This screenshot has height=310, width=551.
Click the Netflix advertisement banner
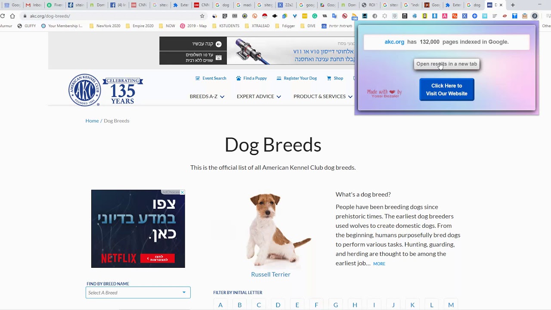tap(138, 229)
